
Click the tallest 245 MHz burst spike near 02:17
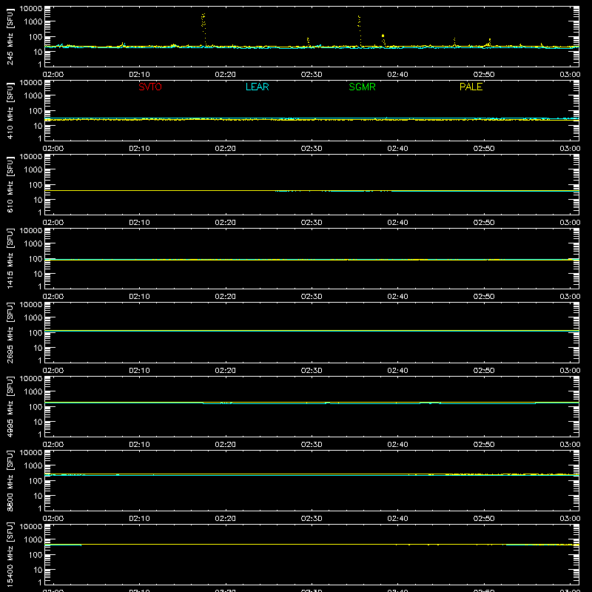[x=204, y=30]
